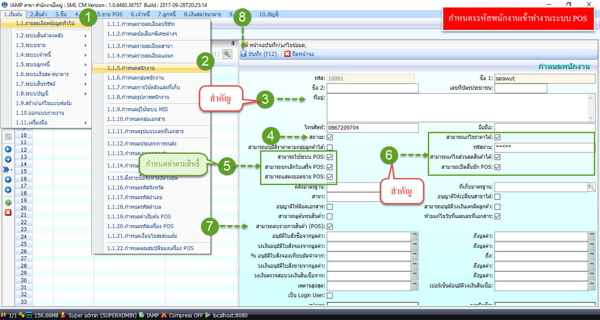Click the ปิดหน้าจอ close screen button

pos(299,54)
